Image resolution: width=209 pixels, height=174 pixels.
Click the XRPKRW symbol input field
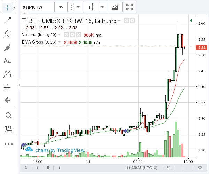click(37, 7)
